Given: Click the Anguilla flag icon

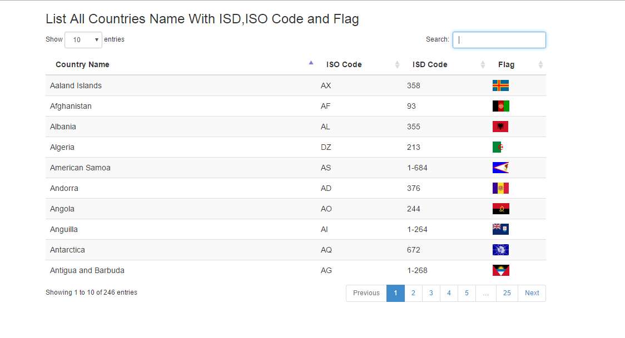Looking at the screenshot, I should [x=500, y=229].
